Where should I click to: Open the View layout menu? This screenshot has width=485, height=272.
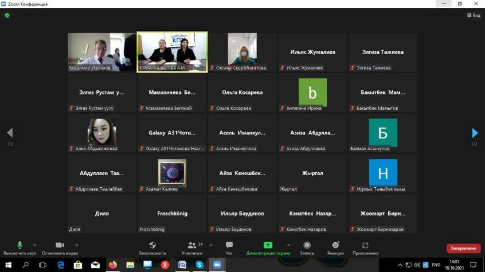tap(473, 15)
